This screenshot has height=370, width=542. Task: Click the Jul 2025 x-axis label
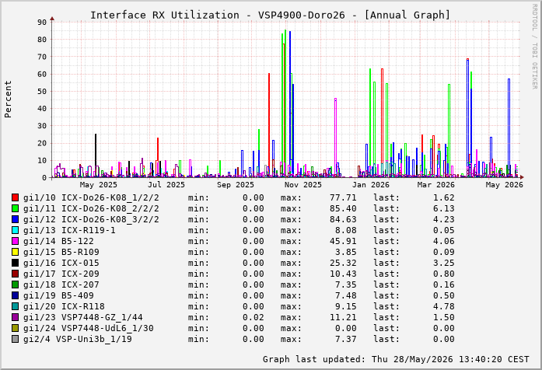coord(166,185)
